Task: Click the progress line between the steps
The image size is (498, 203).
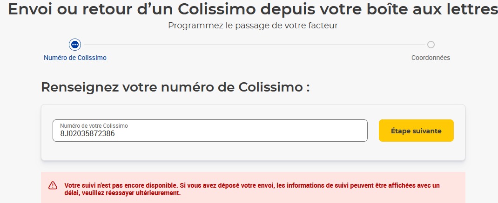Action: click(x=254, y=45)
